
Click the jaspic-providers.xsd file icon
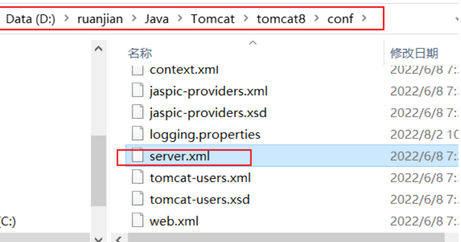[x=137, y=113]
